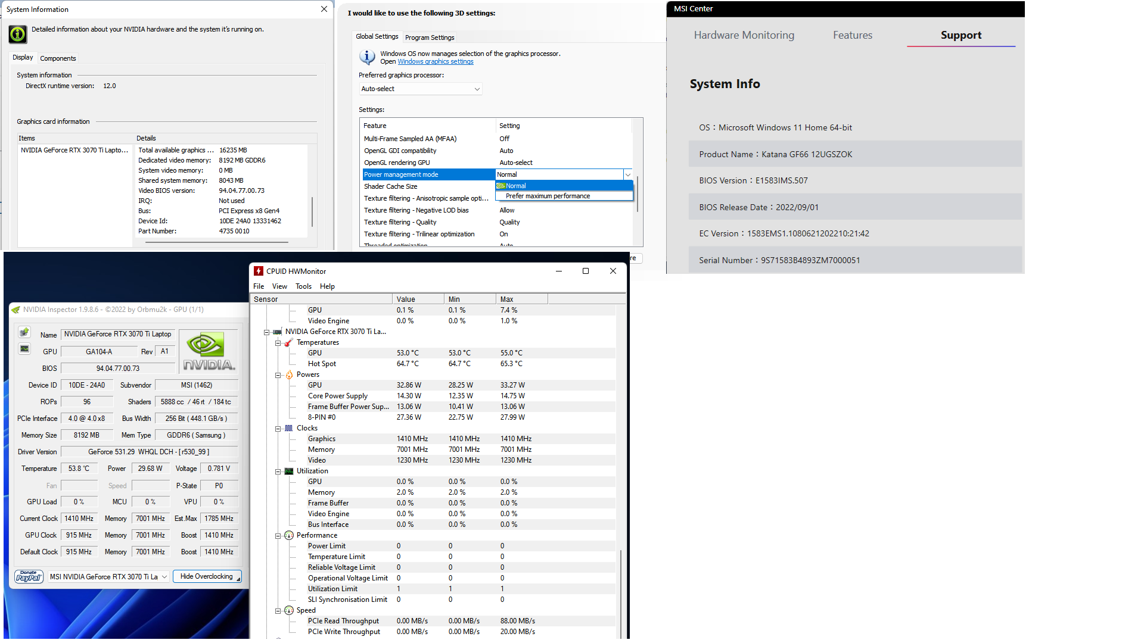Select Prefer maximum performance option

[548, 196]
